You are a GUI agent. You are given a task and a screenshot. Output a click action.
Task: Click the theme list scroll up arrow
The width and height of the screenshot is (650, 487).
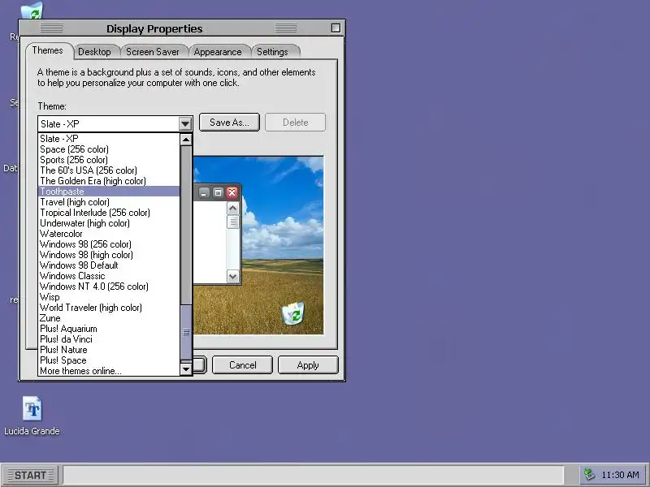(186, 140)
